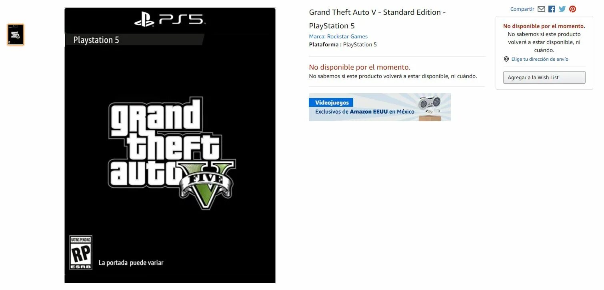Click La portada puede variar caption
This screenshot has height=290, width=604.
pyautogui.click(x=131, y=263)
